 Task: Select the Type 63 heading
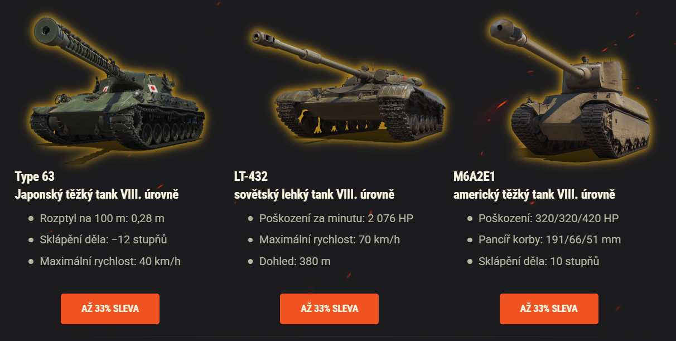point(33,176)
